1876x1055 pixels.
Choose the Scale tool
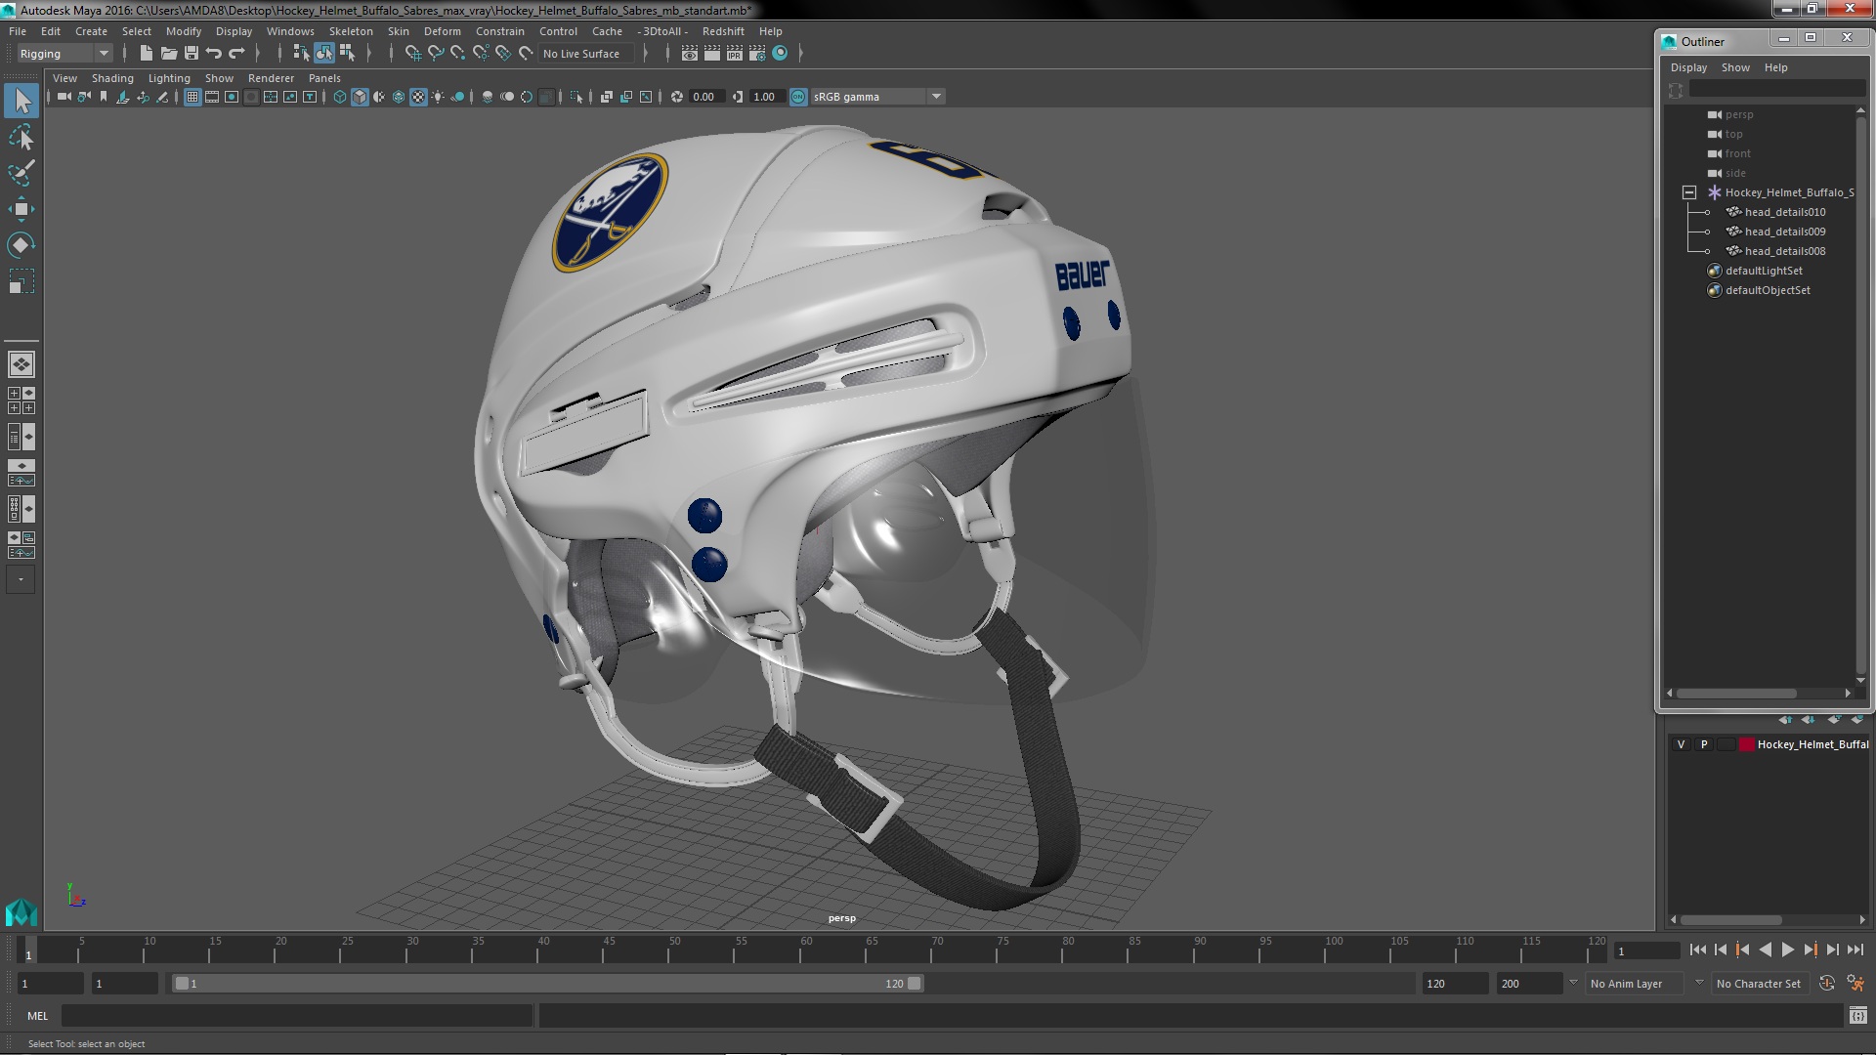[x=21, y=281]
